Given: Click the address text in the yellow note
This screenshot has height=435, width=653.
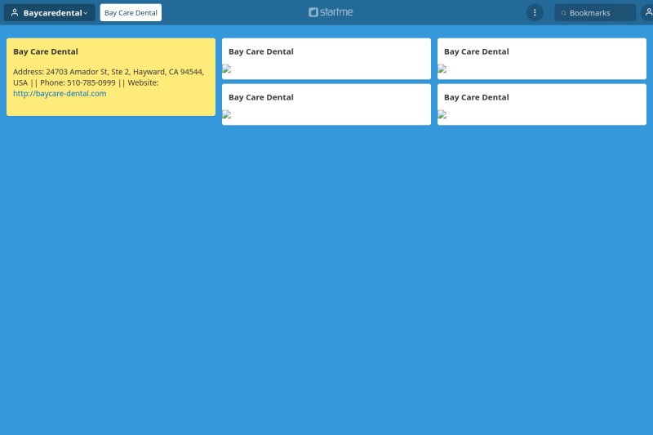Looking at the screenshot, I should (x=109, y=77).
